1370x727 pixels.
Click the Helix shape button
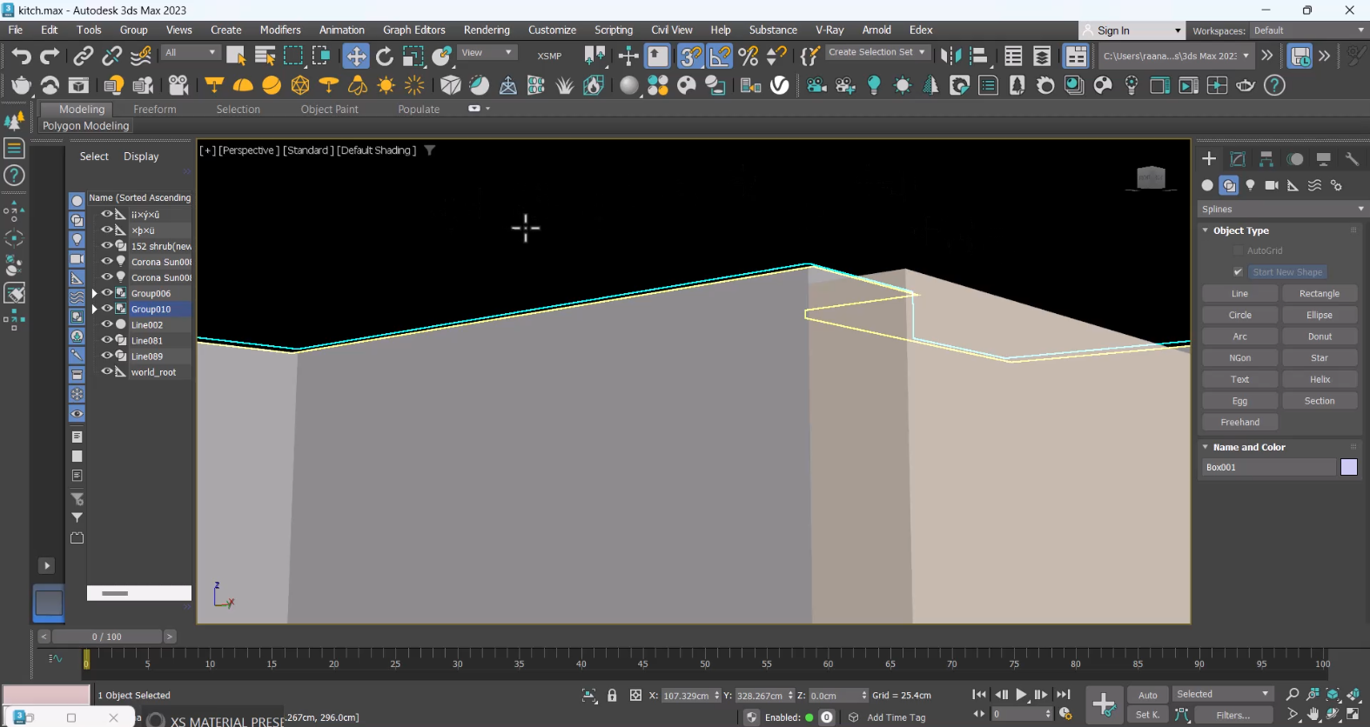1319,379
